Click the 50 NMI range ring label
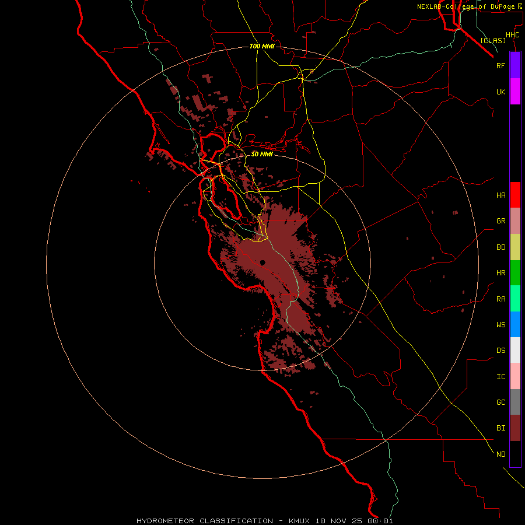This screenshot has width=525, height=525. coord(262,154)
